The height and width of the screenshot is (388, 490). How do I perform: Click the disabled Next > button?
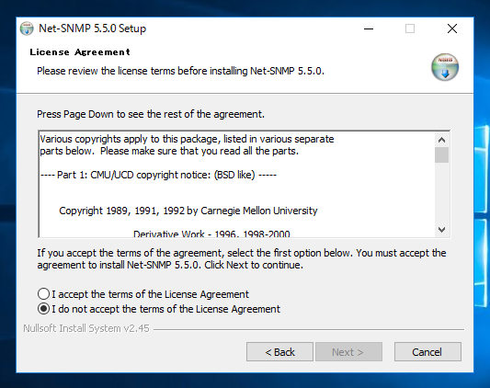(x=348, y=352)
